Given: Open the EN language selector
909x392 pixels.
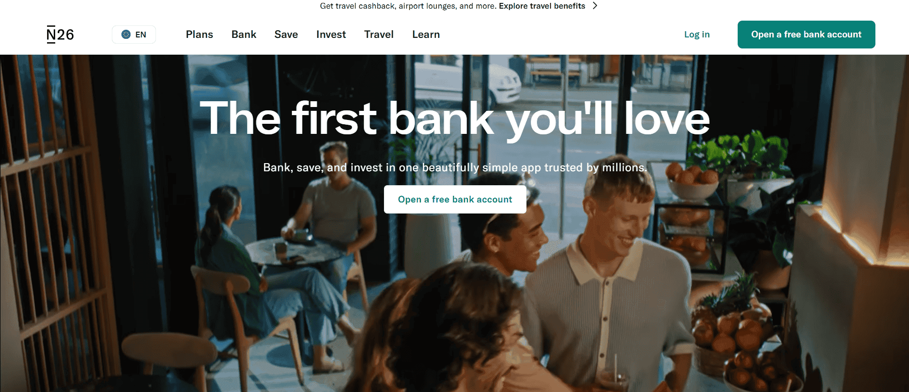Looking at the screenshot, I should click(134, 35).
